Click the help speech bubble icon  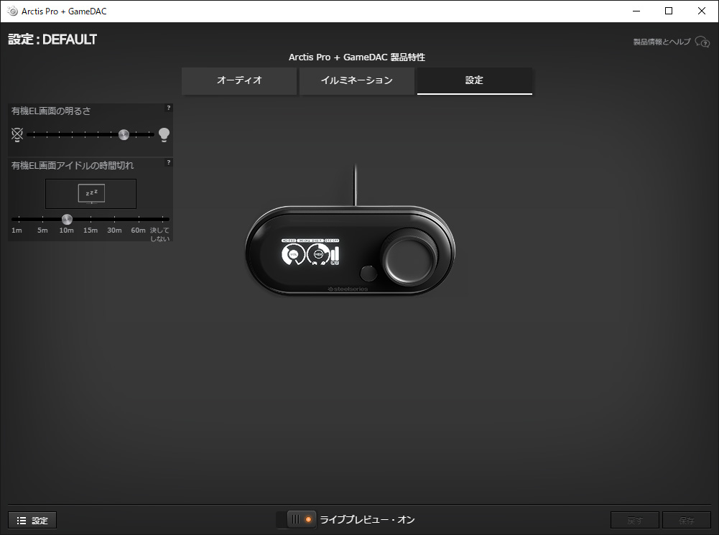click(x=702, y=42)
